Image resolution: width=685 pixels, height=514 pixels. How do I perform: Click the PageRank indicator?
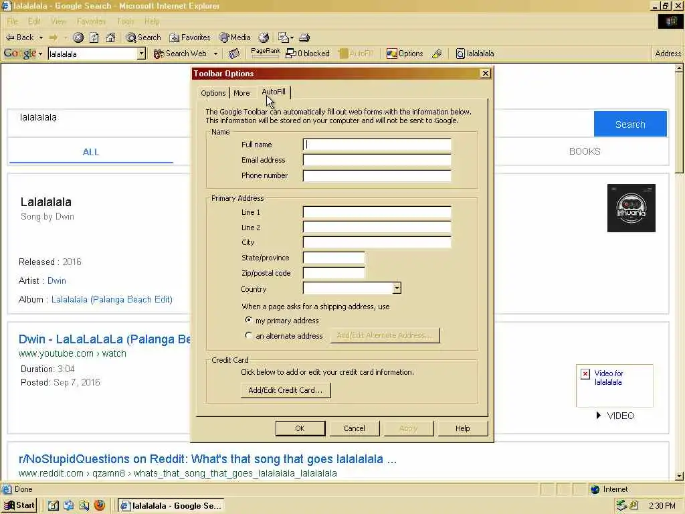tap(266, 52)
